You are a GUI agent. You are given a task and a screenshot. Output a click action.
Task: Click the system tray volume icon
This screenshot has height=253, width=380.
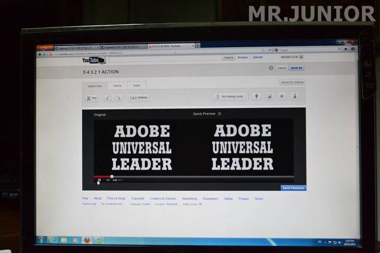coord(339,242)
